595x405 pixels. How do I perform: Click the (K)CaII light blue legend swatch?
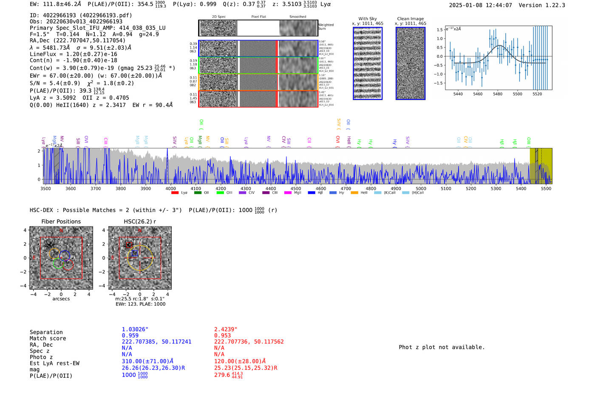(377, 193)
